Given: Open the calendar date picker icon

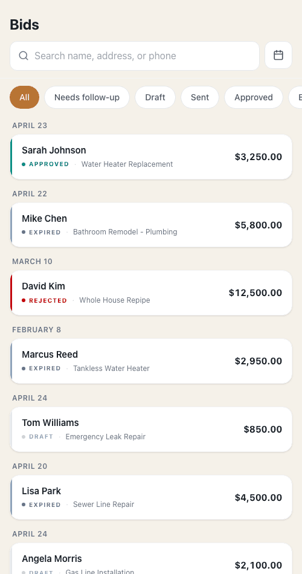Looking at the screenshot, I should click(x=278, y=55).
